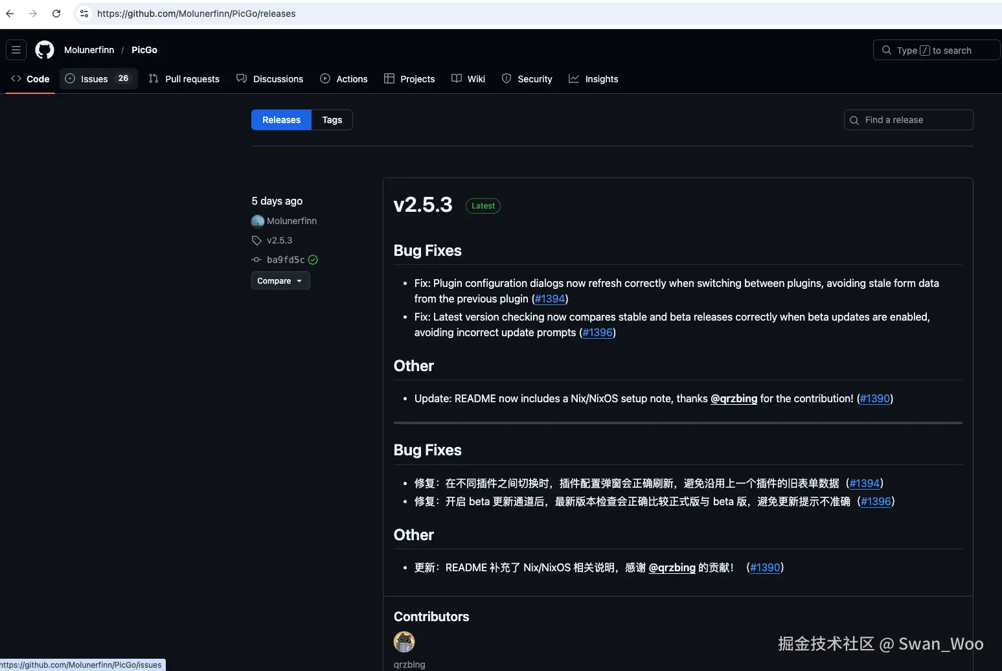The width and height of the screenshot is (1002, 671).
Task: Expand the Compare dropdown
Action: (x=280, y=280)
